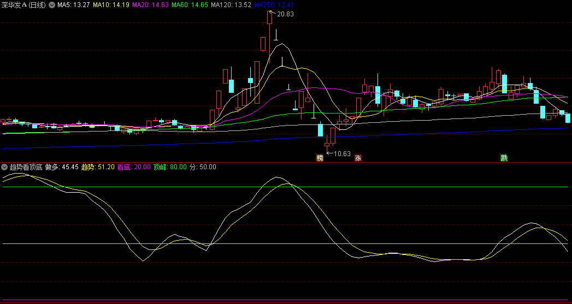572x304 pixels.
Task: Collapse the 趋势看顶底 indicator panel arrow
Action: (x=5, y=167)
